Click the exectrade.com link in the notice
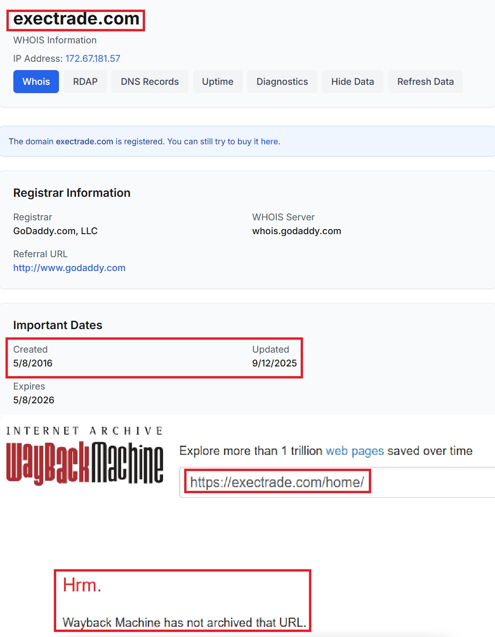Image resolution: width=495 pixels, height=637 pixels. pos(84,142)
